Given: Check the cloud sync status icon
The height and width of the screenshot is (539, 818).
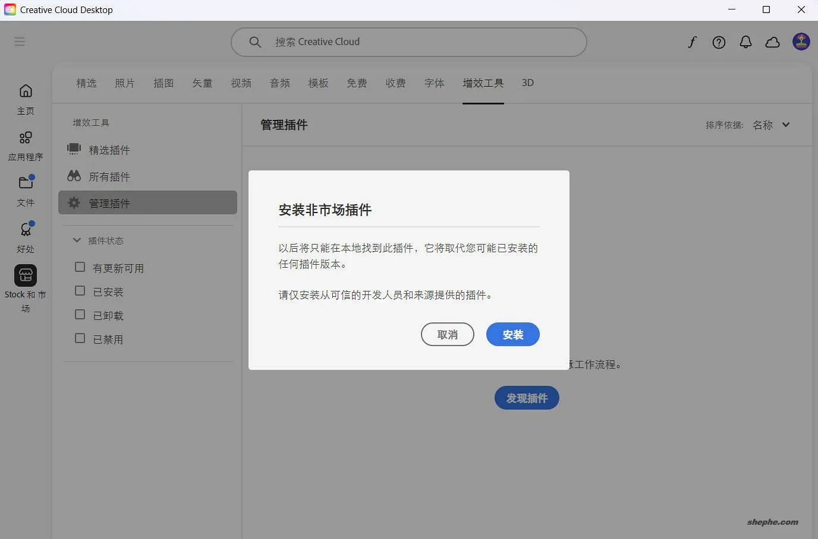Looking at the screenshot, I should click(x=772, y=42).
